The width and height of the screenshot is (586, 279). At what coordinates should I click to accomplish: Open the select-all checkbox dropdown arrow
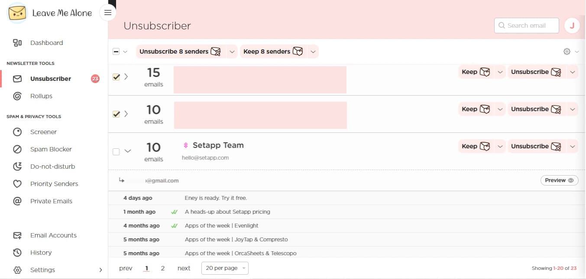tap(125, 51)
